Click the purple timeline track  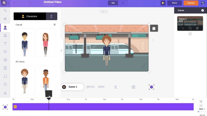tap(103, 107)
